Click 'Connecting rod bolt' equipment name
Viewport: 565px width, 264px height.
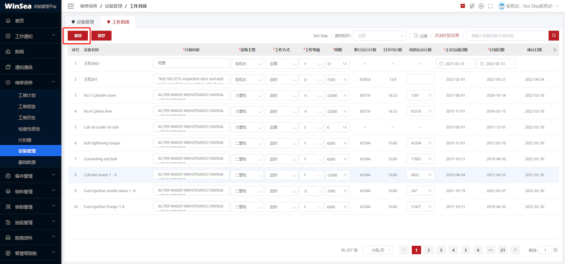100,159
